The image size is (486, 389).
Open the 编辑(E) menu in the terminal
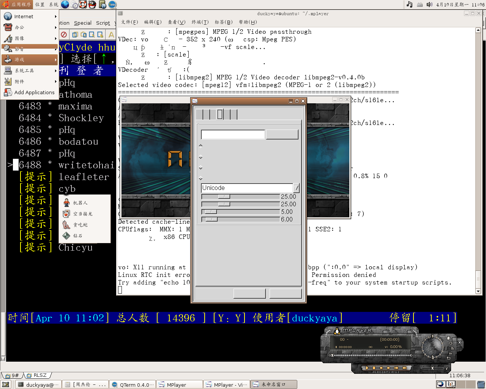[x=153, y=22]
